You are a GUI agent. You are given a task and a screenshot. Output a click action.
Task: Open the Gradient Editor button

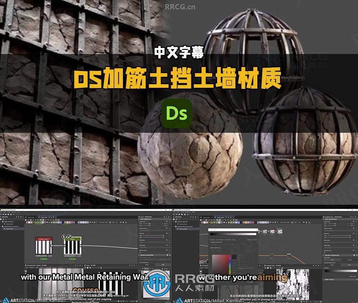coord(352,276)
